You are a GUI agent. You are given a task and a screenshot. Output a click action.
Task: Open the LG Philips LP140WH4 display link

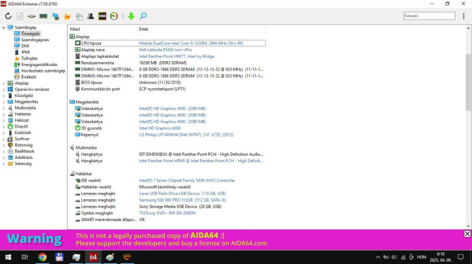coord(186,135)
